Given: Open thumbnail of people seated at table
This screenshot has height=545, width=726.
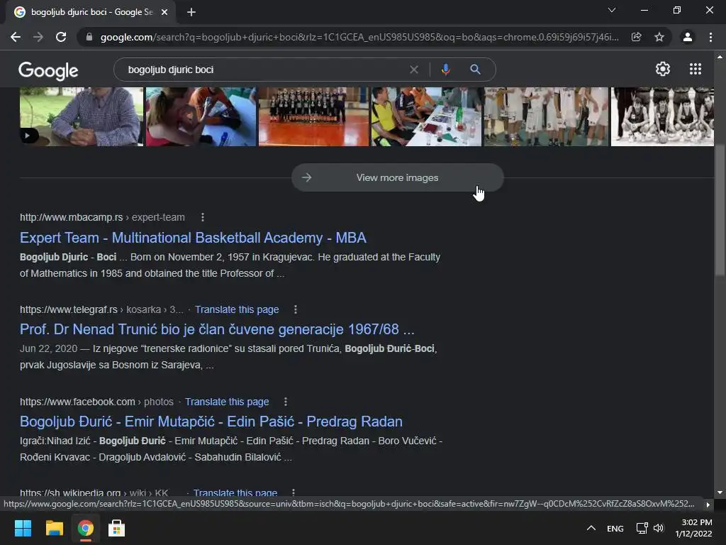Looking at the screenshot, I should click(426, 116).
